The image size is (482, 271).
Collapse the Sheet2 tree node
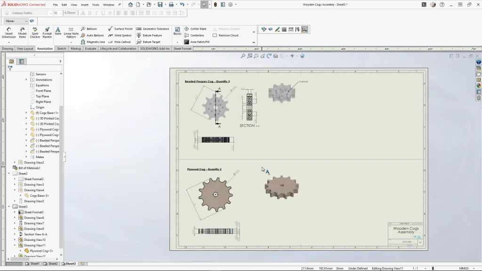[x=9, y=174]
